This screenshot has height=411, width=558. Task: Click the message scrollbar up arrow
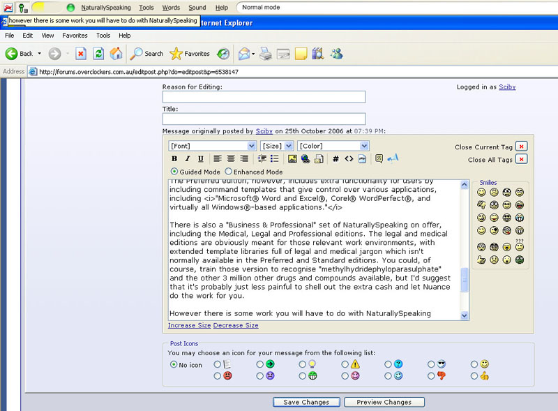pos(465,184)
